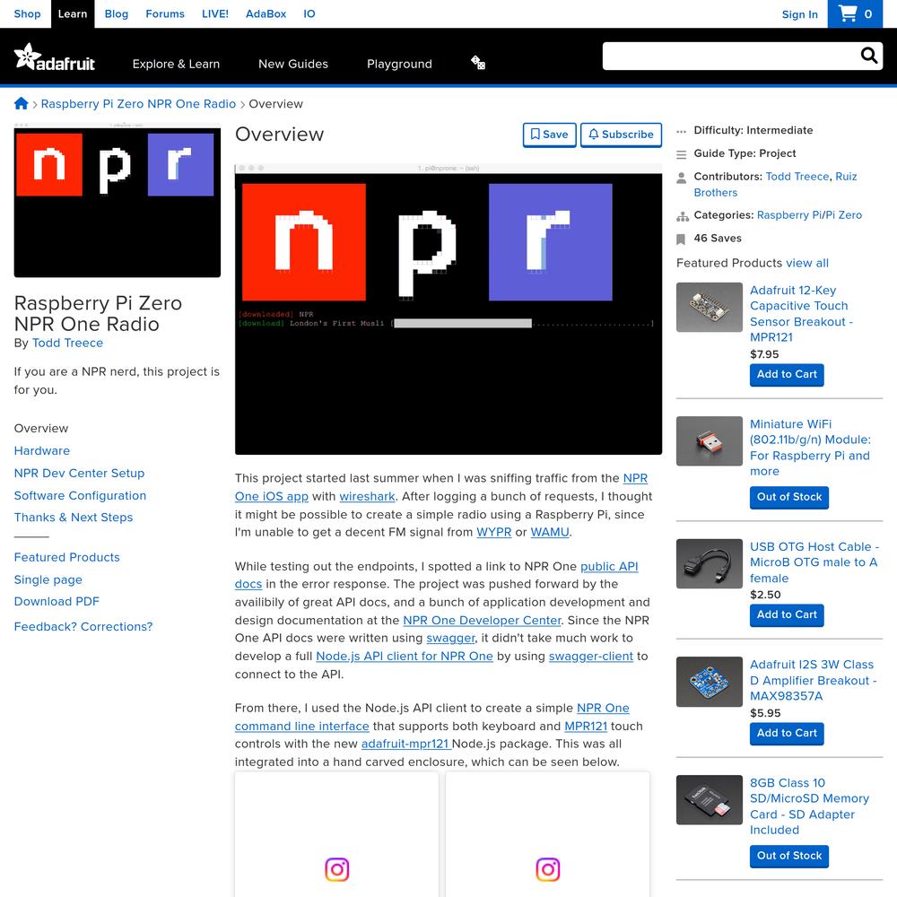Click the Adafruit logo
The image size is (897, 897).
pyautogui.click(x=55, y=57)
